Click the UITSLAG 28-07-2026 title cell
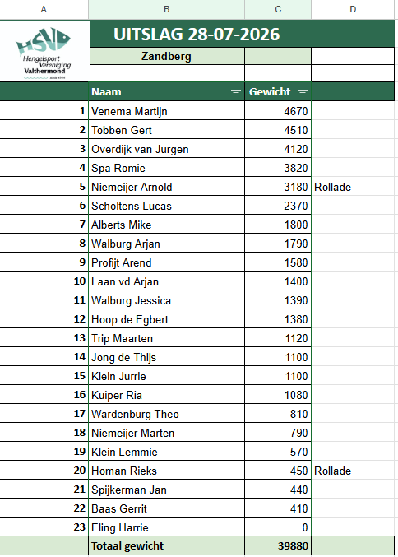Viewport: 398px width, 557px height. click(242, 34)
